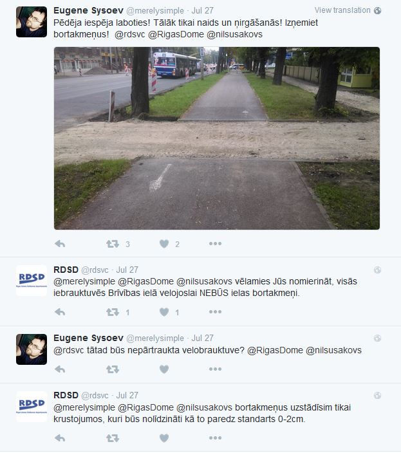Screen dimensions: 401x453
Task: Like the tweet showing 2 likes
Action: coord(164,244)
